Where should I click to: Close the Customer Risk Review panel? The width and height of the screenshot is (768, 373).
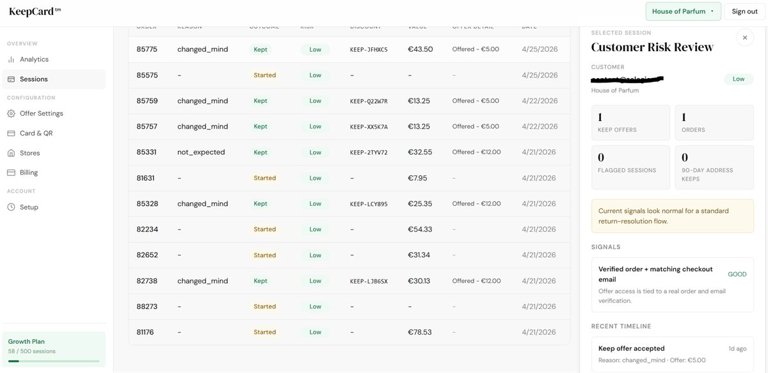click(744, 38)
